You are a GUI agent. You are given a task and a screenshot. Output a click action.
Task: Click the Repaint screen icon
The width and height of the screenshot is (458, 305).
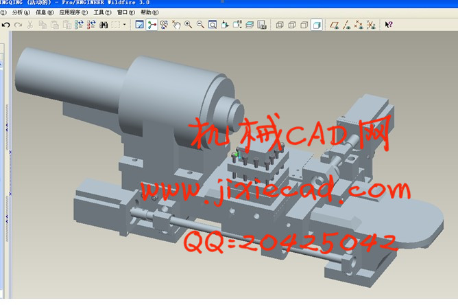point(140,25)
